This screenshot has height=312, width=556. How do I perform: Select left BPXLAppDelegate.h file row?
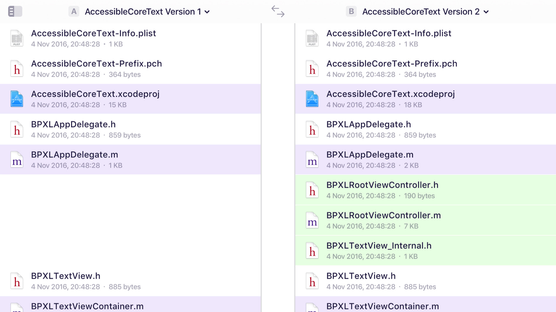pos(130,129)
